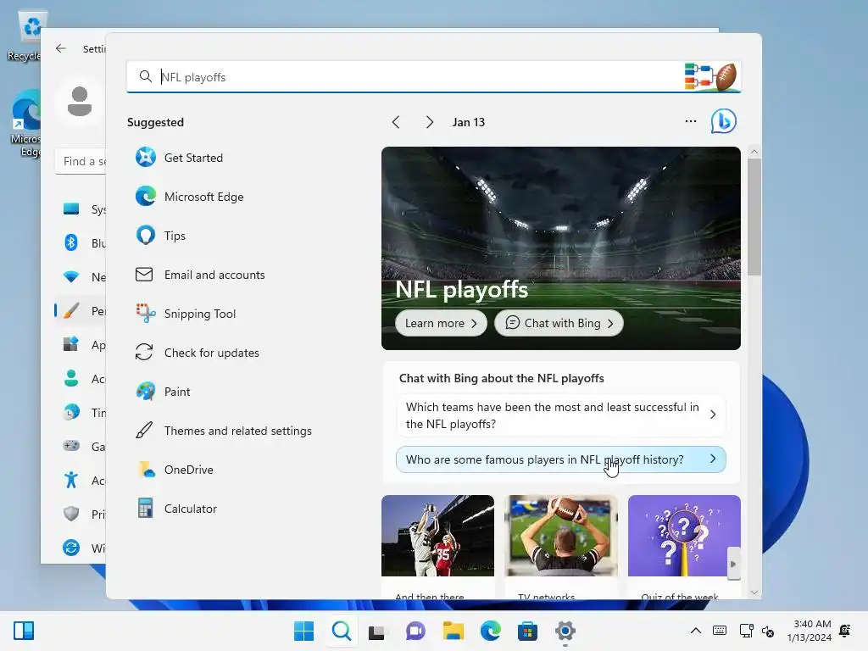Image resolution: width=868 pixels, height=651 pixels.
Task: Select Check for updates suggestion
Action: (x=198, y=353)
